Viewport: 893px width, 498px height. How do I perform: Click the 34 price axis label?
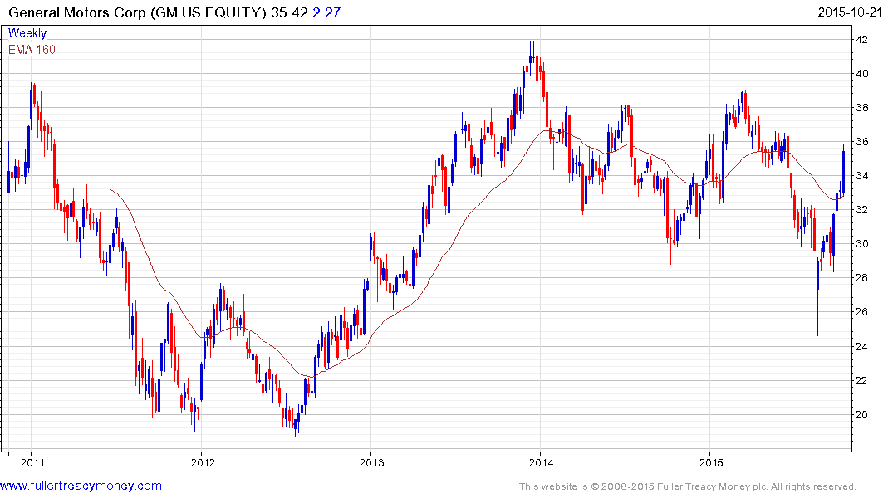(862, 176)
